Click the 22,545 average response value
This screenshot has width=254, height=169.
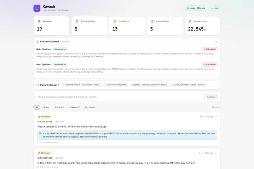[196, 29]
